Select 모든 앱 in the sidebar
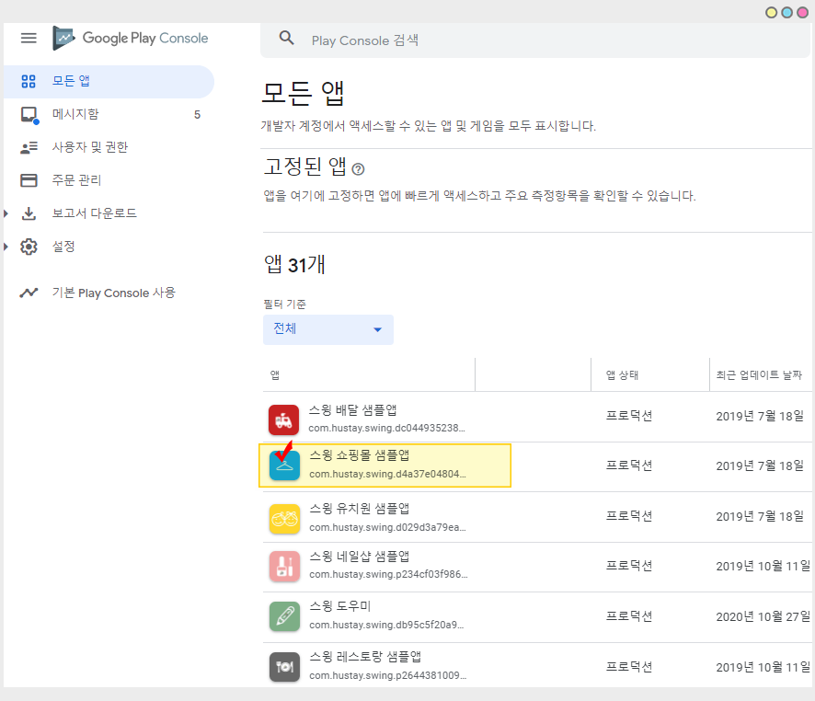Viewport: 815px width, 701px height. tap(71, 81)
